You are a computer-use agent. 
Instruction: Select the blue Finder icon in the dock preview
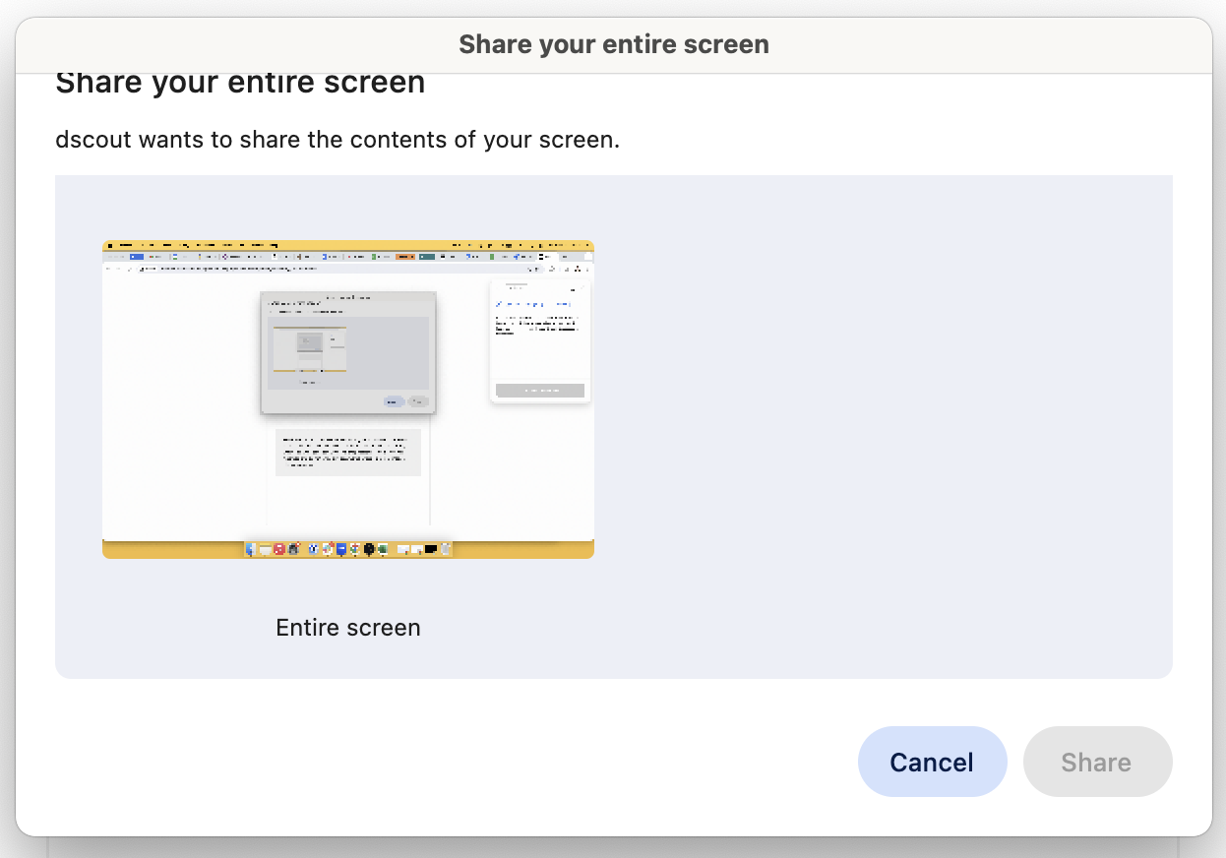[249, 549]
